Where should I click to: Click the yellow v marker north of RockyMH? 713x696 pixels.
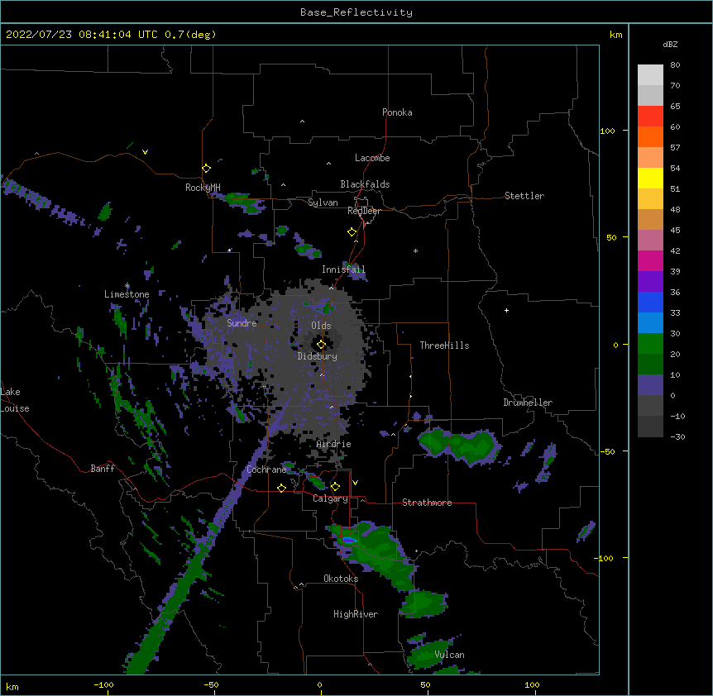click(145, 152)
